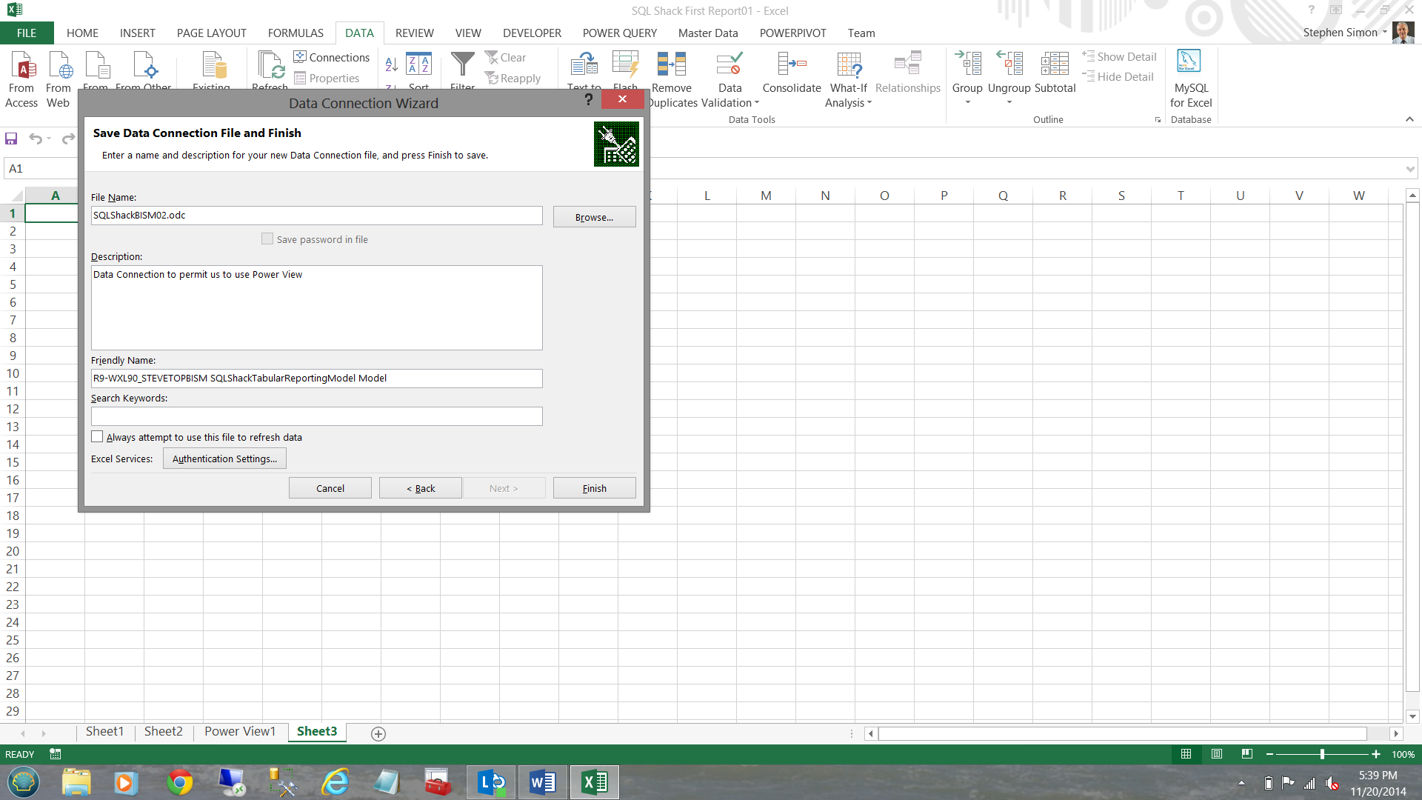Open Chrome from the Windows taskbar
The width and height of the screenshot is (1422, 800).
(x=179, y=782)
